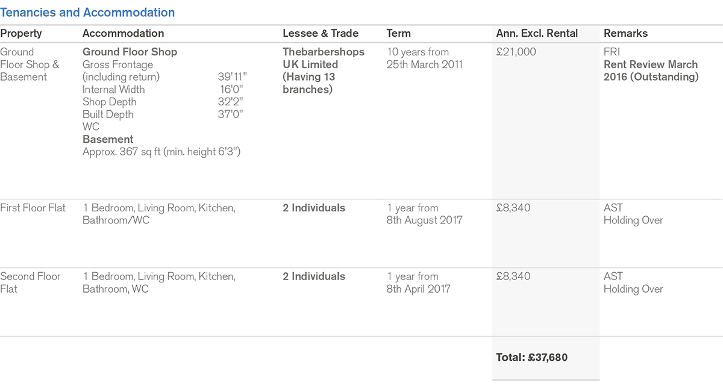
Task: Click the Lessee & Trade column header
Action: point(321,34)
